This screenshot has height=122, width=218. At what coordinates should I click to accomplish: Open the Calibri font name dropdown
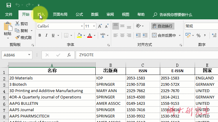pyautogui.click(x=82, y=26)
